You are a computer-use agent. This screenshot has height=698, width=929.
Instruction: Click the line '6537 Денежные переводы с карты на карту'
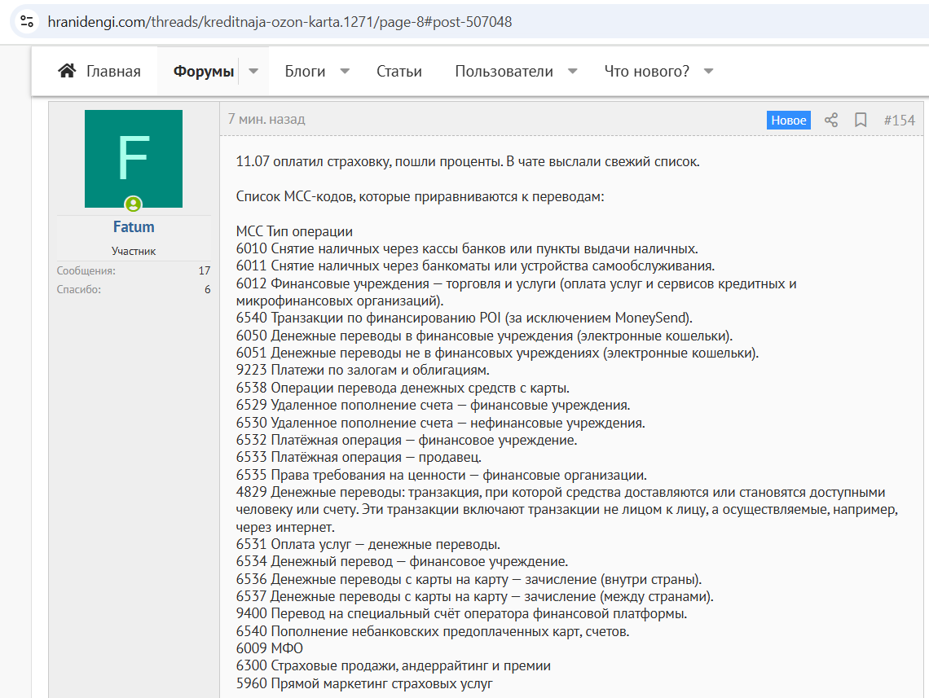[x=474, y=597]
